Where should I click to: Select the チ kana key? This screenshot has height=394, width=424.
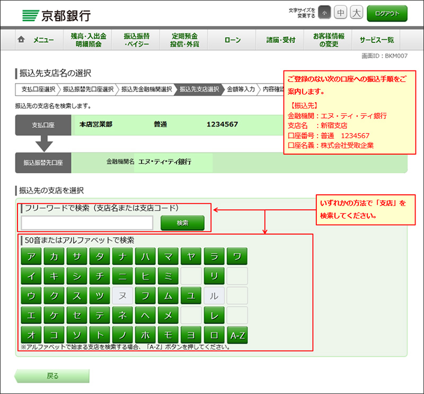pyautogui.click(x=100, y=276)
